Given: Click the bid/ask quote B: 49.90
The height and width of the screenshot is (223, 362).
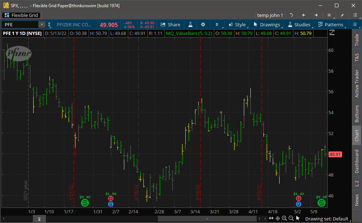Looking at the screenshot, I should click(147, 23).
